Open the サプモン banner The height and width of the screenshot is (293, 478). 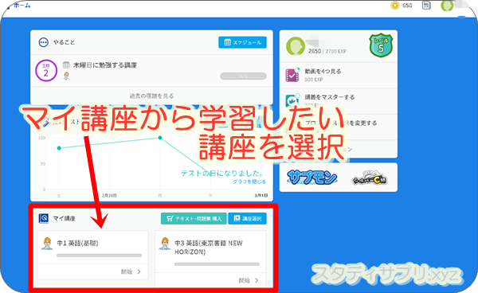coord(311,177)
